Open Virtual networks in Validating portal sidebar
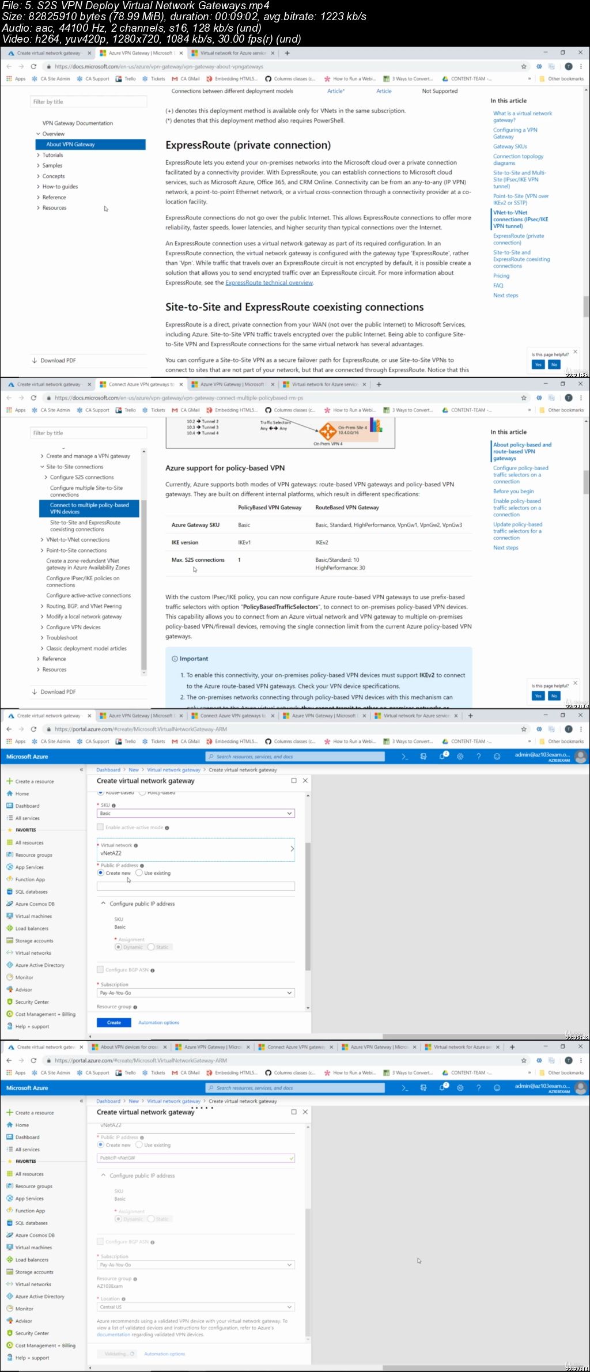 coord(33,1284)
